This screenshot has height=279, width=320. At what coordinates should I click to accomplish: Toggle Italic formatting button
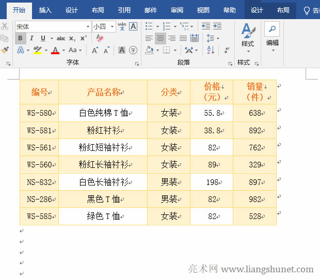[31, 38]
